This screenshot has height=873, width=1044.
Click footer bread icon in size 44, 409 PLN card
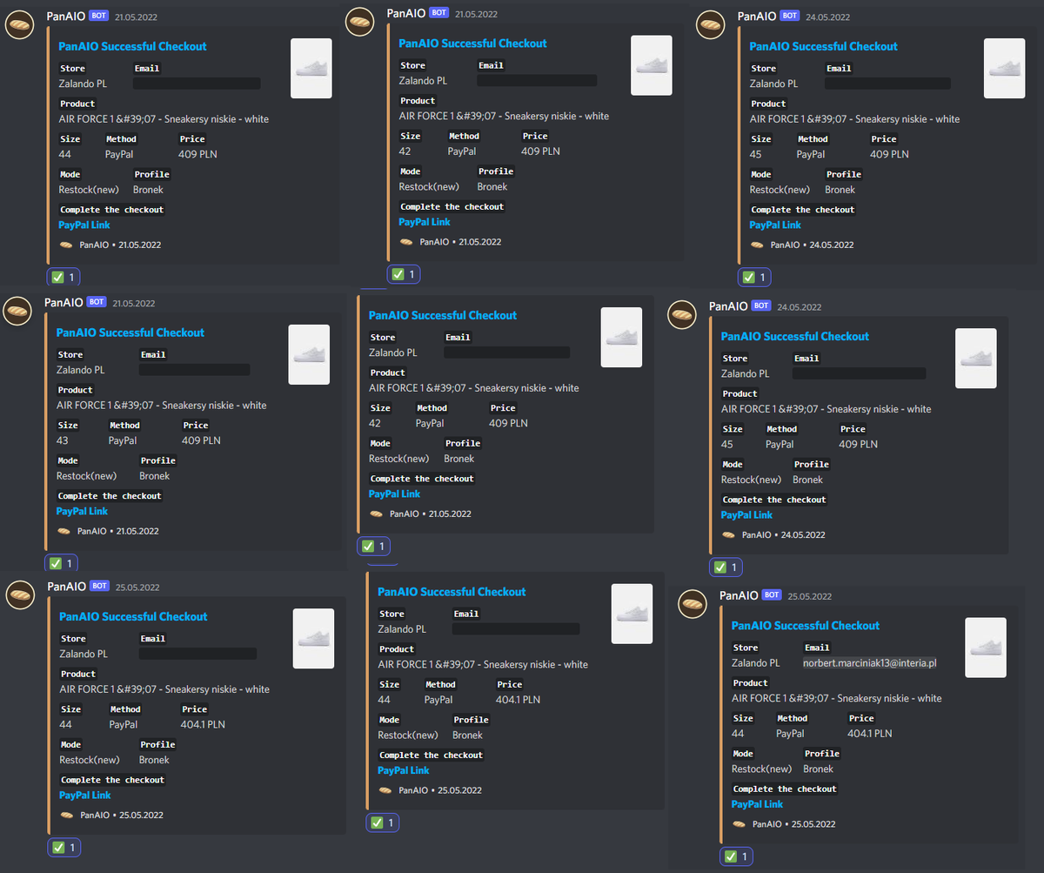click(66, 245)
